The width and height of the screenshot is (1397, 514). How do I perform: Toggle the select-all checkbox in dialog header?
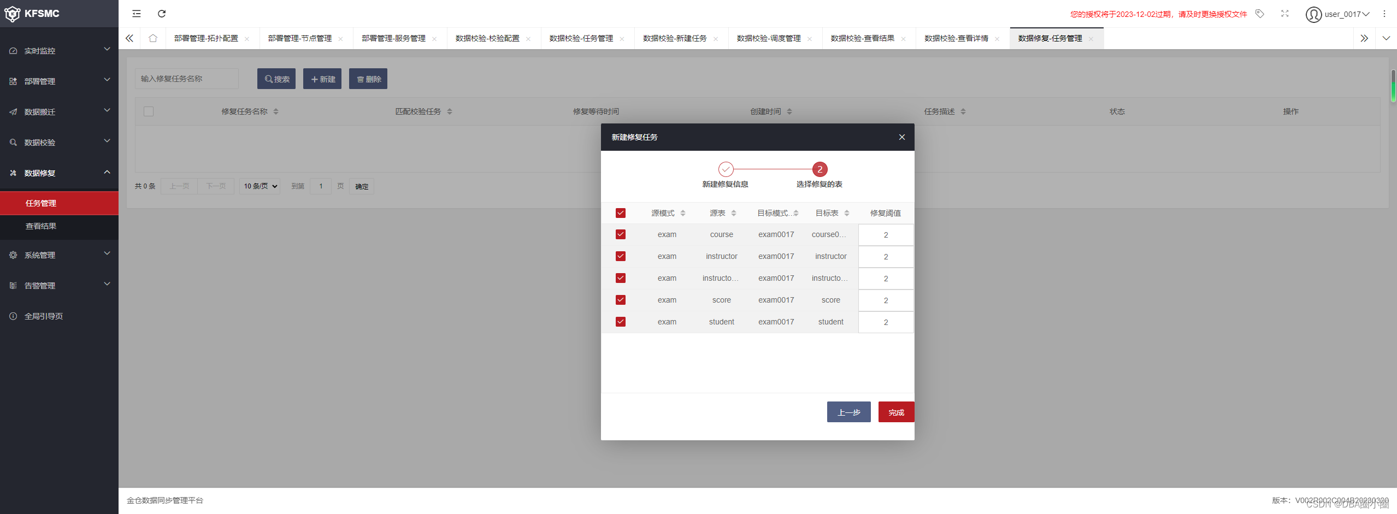[621, 213]
